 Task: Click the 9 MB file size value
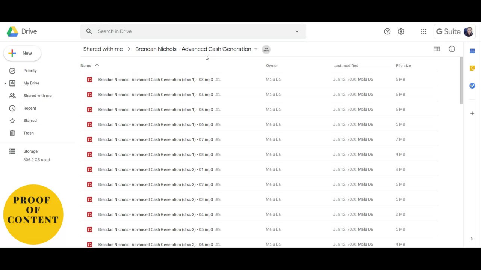point(400,169)
